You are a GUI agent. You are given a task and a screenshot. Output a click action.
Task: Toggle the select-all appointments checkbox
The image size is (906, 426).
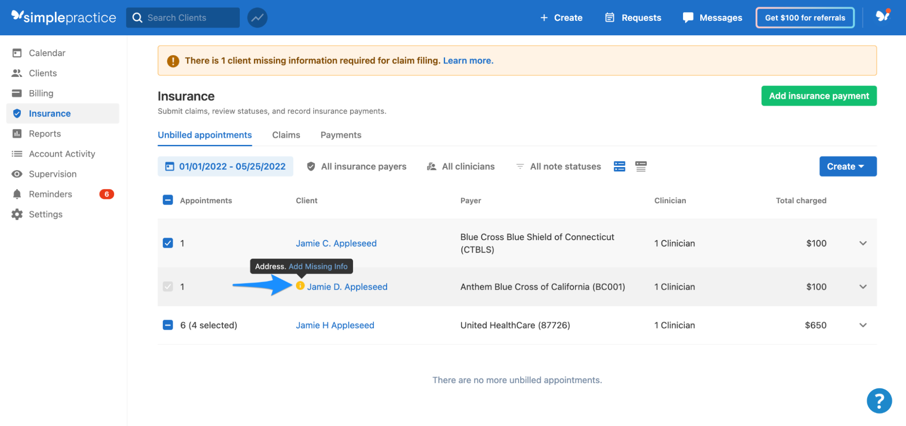click(x=168, y=200)
